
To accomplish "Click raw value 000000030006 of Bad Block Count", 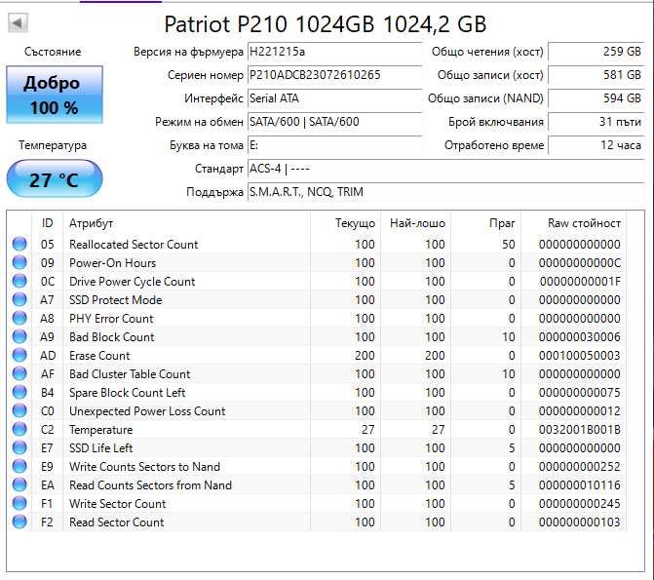I will tap(579, 337).
